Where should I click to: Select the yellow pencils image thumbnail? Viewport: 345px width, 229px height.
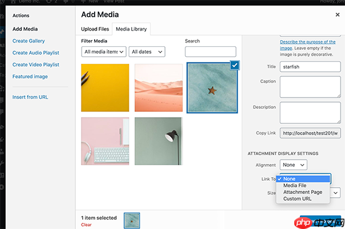coord(105,88)
